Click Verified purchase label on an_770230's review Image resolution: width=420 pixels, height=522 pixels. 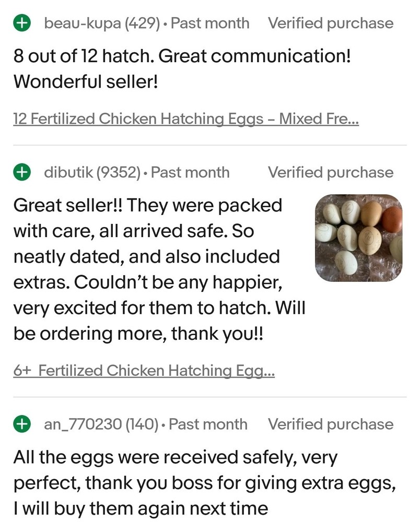click(330, 424)
